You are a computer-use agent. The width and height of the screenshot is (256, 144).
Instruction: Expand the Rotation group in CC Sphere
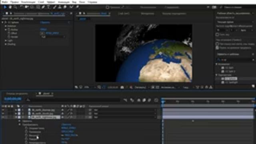tap(6, 26)
